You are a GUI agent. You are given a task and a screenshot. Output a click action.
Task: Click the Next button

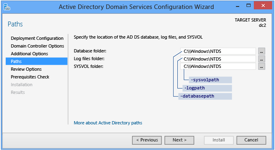[179, 140]
